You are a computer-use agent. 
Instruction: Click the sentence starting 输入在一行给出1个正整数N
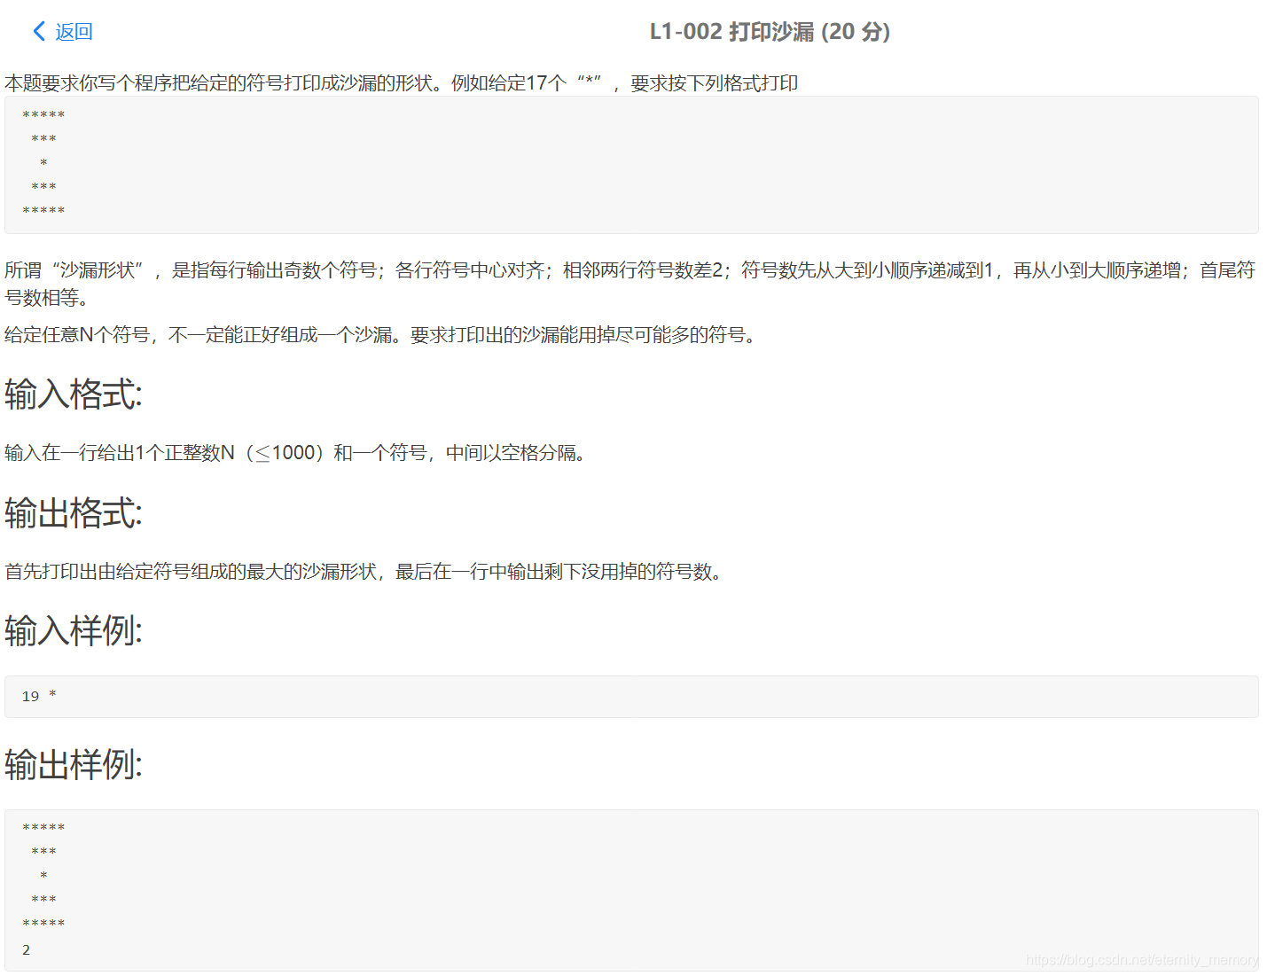pyautogui.click(x=297, y=453)
